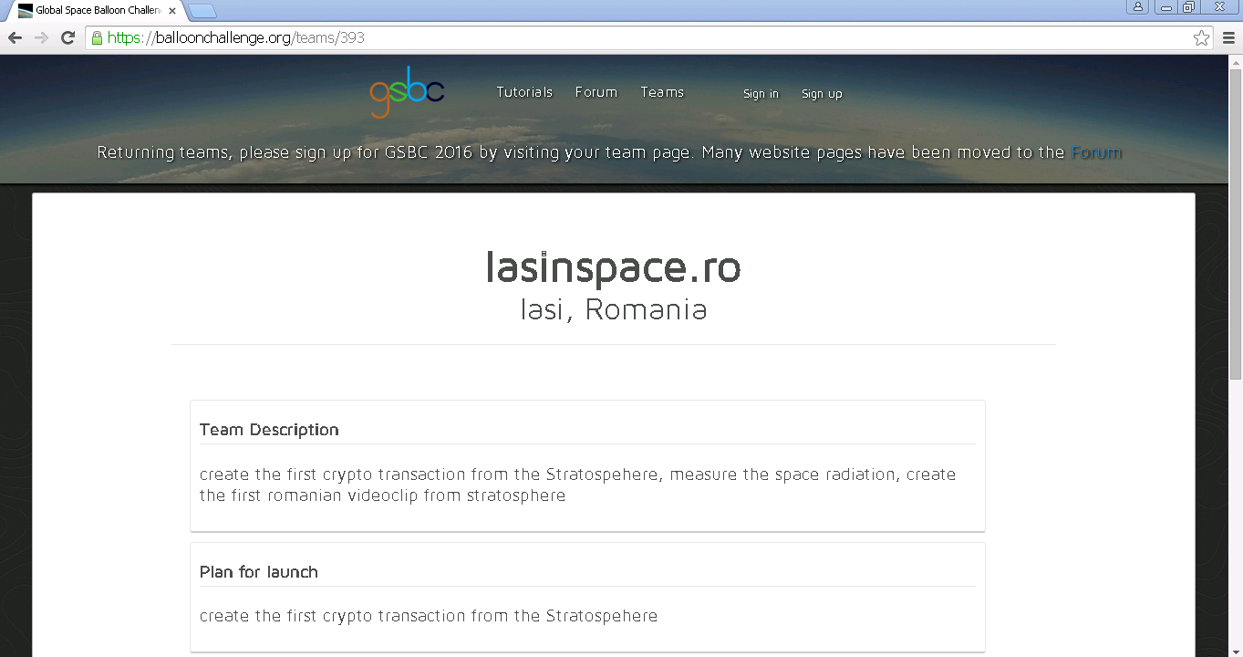
Task: Click the Iasinspace.ro team heading
Action: coord(613,267)
